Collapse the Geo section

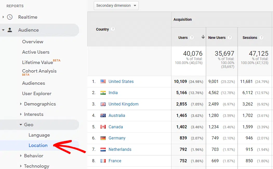pos(29,125)
